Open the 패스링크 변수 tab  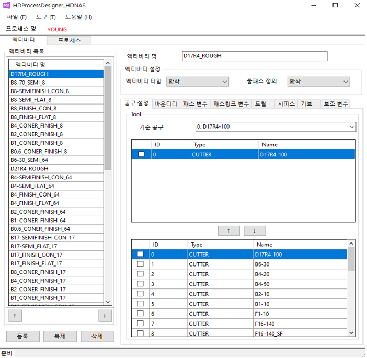click(231, 103)
